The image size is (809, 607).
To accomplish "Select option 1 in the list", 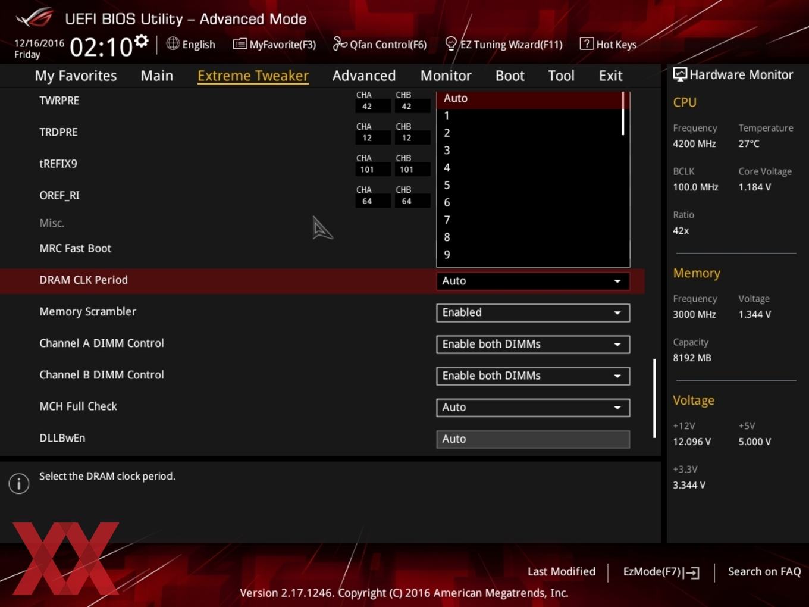I will click(529, 116).
